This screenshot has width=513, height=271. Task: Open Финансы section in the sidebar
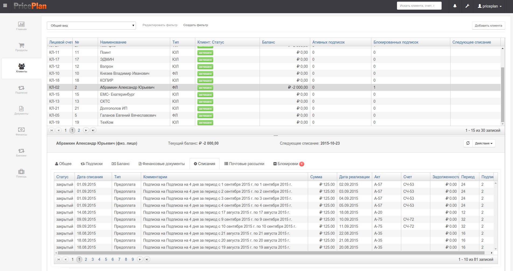tap(21, 131)
